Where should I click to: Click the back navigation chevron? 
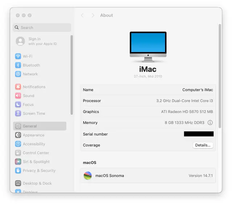tap(82, 15)
